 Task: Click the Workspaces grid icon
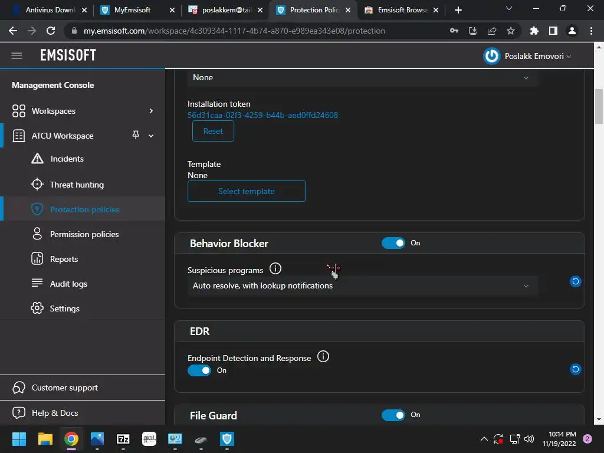point(18,111)
